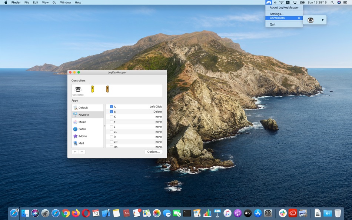This screenshot has height=220, width=352.
Task: Uncheck the A button mapping
Action: (112, 107)
